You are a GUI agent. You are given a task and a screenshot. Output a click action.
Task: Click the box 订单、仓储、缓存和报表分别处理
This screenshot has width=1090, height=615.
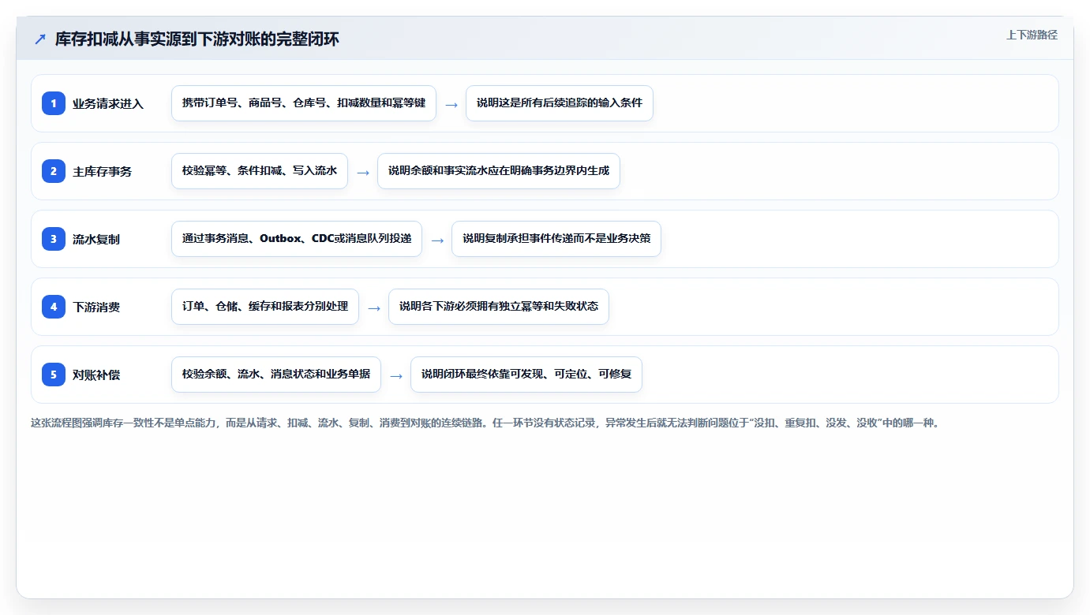[x=265, y=307]
